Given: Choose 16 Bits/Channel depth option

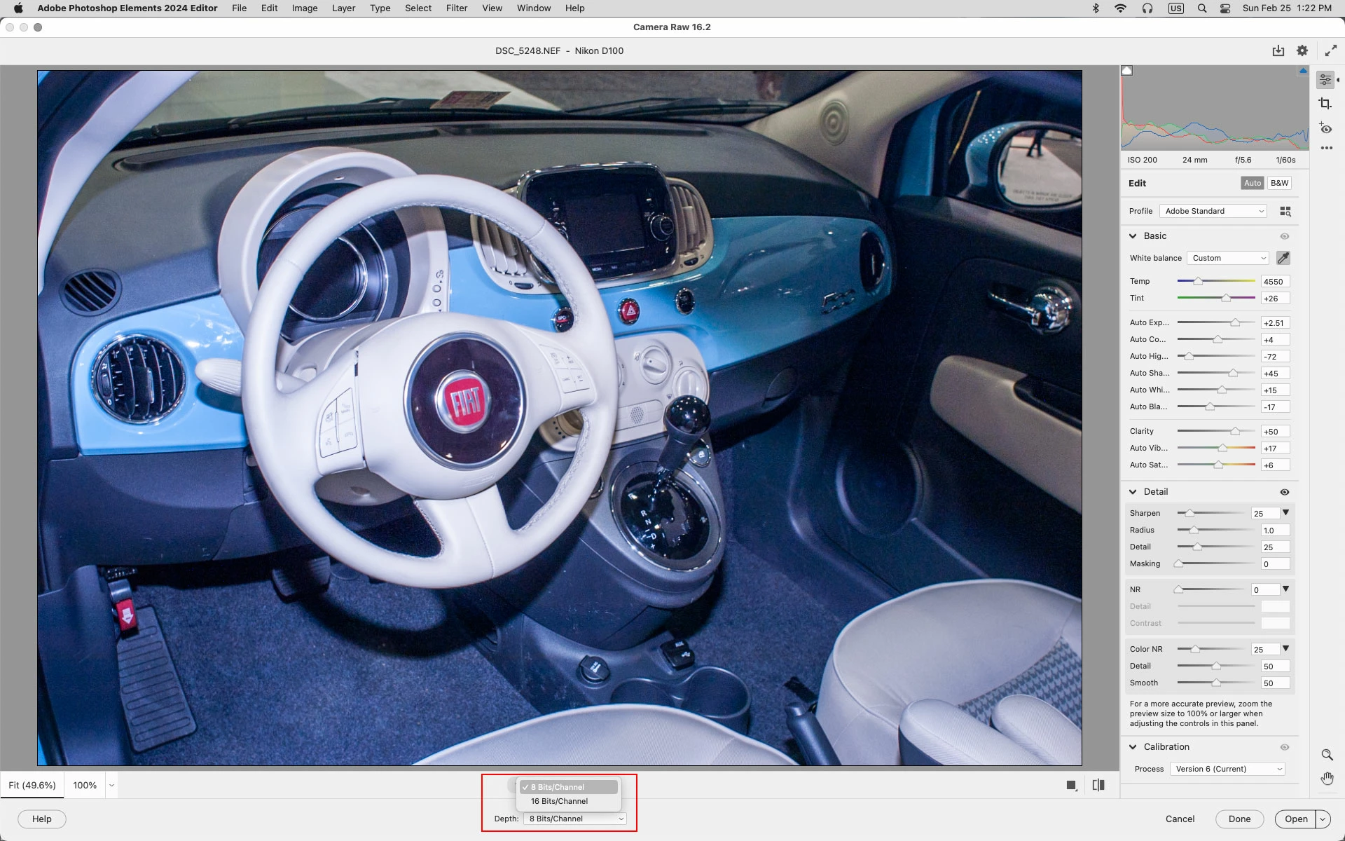Looking at the screenshot, I should coord(559,801).
